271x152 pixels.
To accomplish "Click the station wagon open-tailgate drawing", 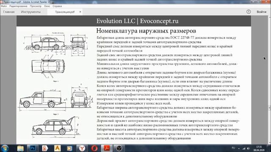I will coord(55,128).
